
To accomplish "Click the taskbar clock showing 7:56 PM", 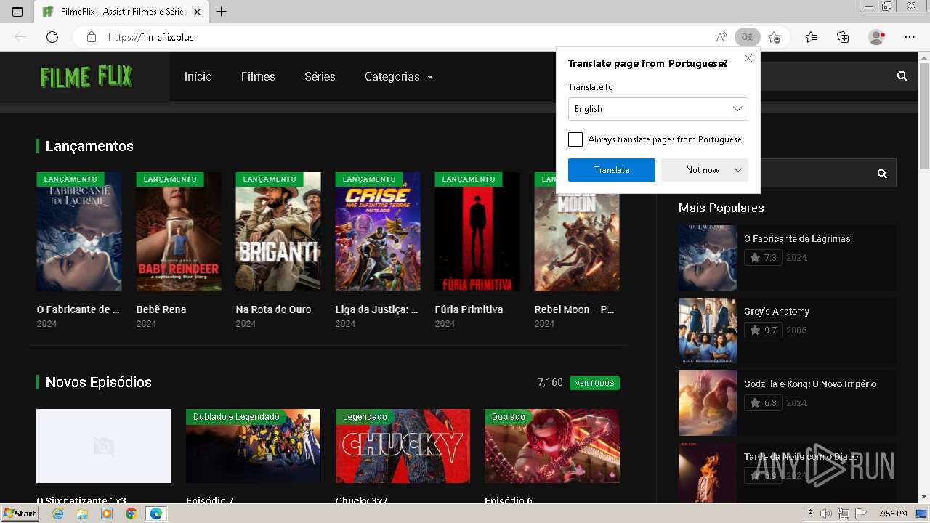I will 892,514.
